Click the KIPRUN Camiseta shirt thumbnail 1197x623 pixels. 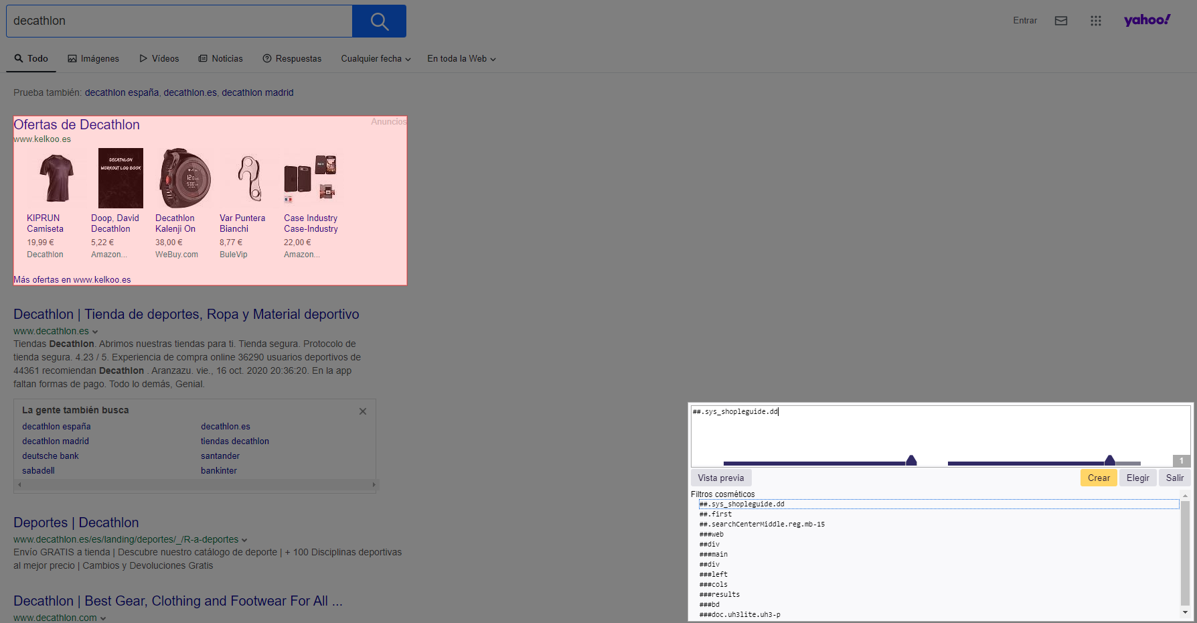pyautogui.click(x=56, y=178)
